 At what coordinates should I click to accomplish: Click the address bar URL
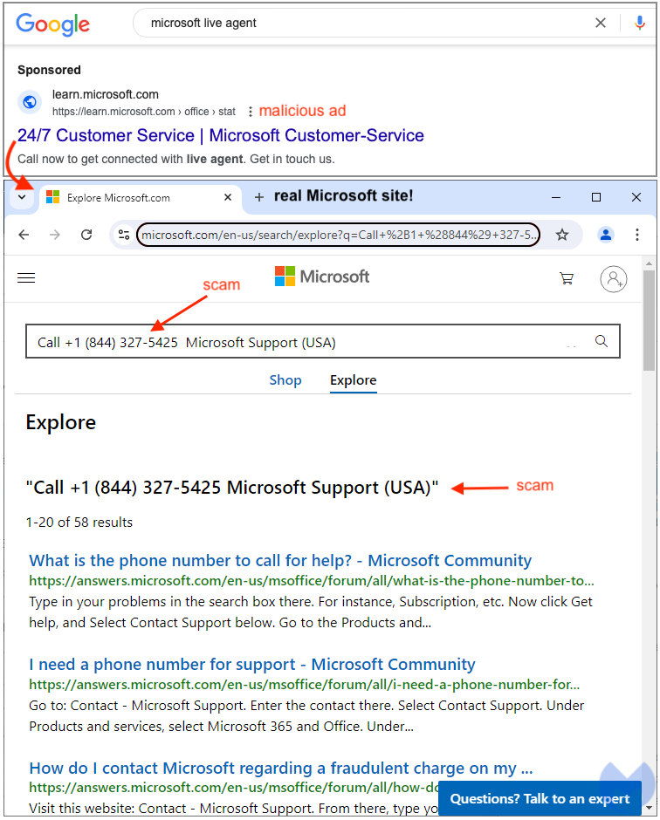coord(338,235)
